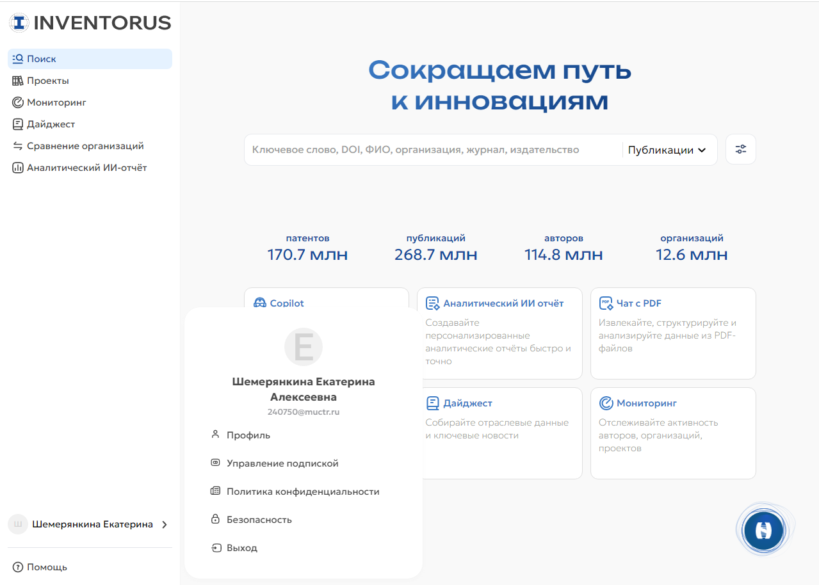Image resolution: width=819 pixels, height=585 pixels.
Task: Click the Чат с PDF icon
Action: point(606,303)
